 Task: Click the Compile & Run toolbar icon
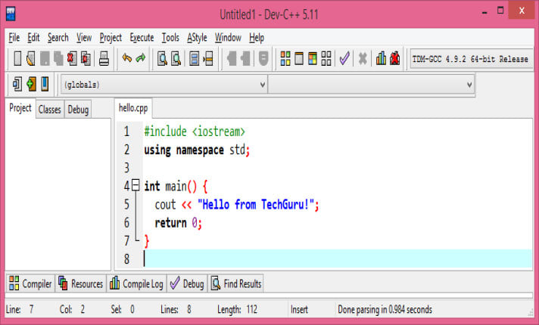pyautogui.click(x=313, y=59)
